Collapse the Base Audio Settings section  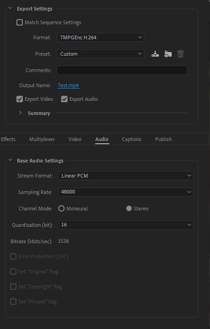10,160
